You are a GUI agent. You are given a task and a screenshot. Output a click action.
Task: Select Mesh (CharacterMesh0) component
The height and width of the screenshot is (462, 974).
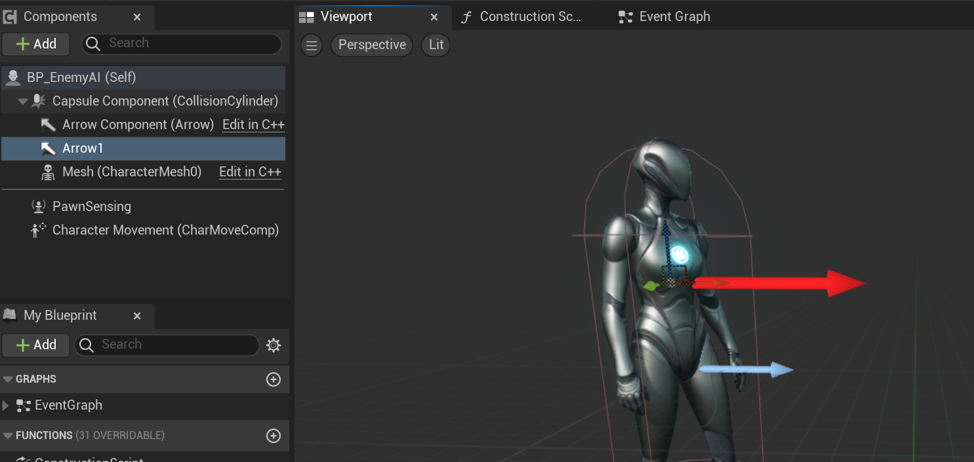point(131,172)
